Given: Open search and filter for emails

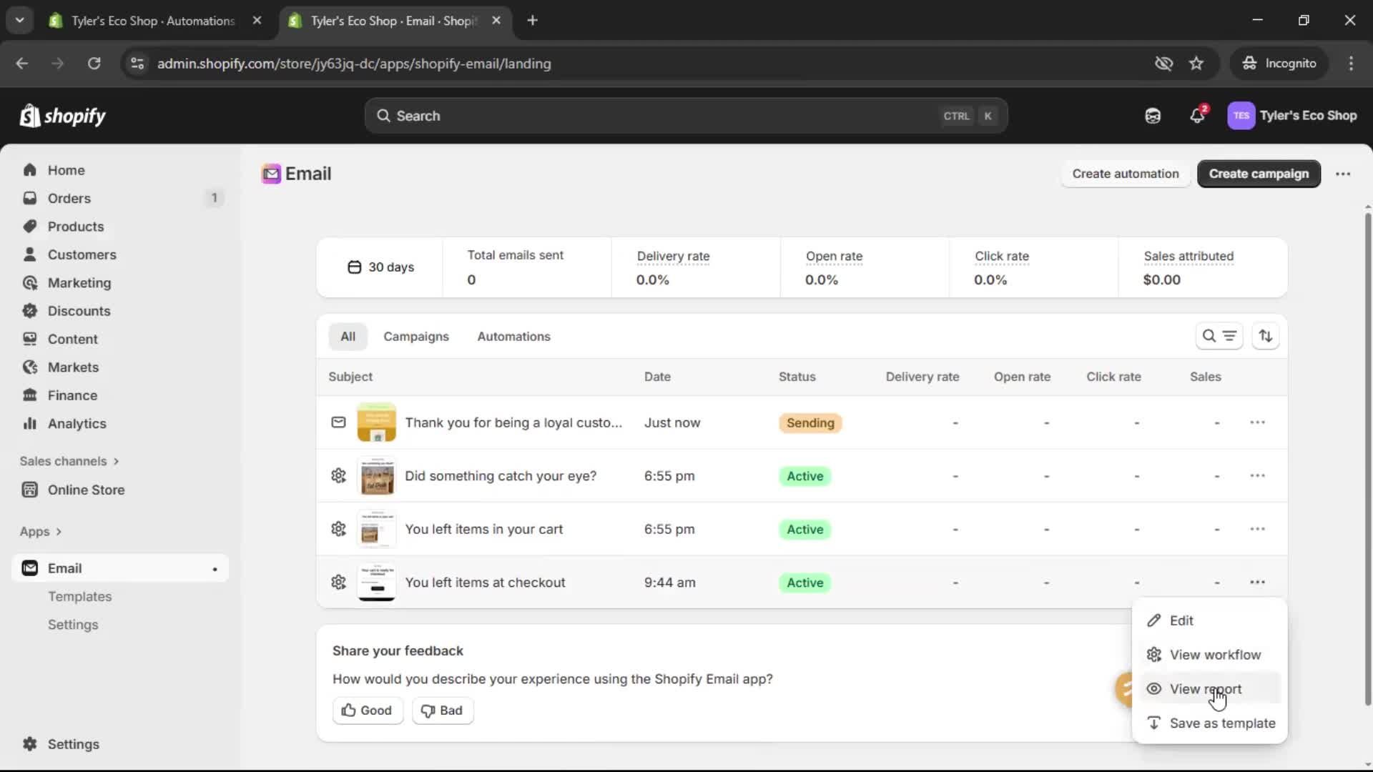Looking at the screenshot, I should pyautogui.click(x=1219, y=336).
